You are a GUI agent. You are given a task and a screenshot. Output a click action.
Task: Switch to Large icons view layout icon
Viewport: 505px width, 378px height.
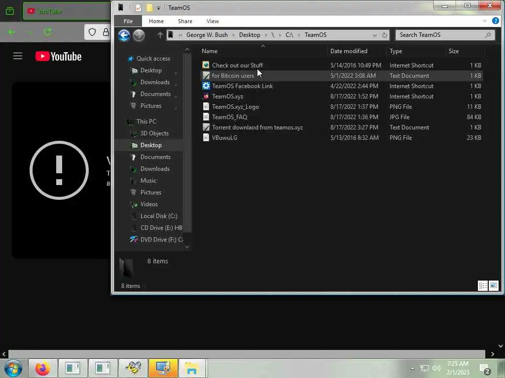tap(493, 285)
